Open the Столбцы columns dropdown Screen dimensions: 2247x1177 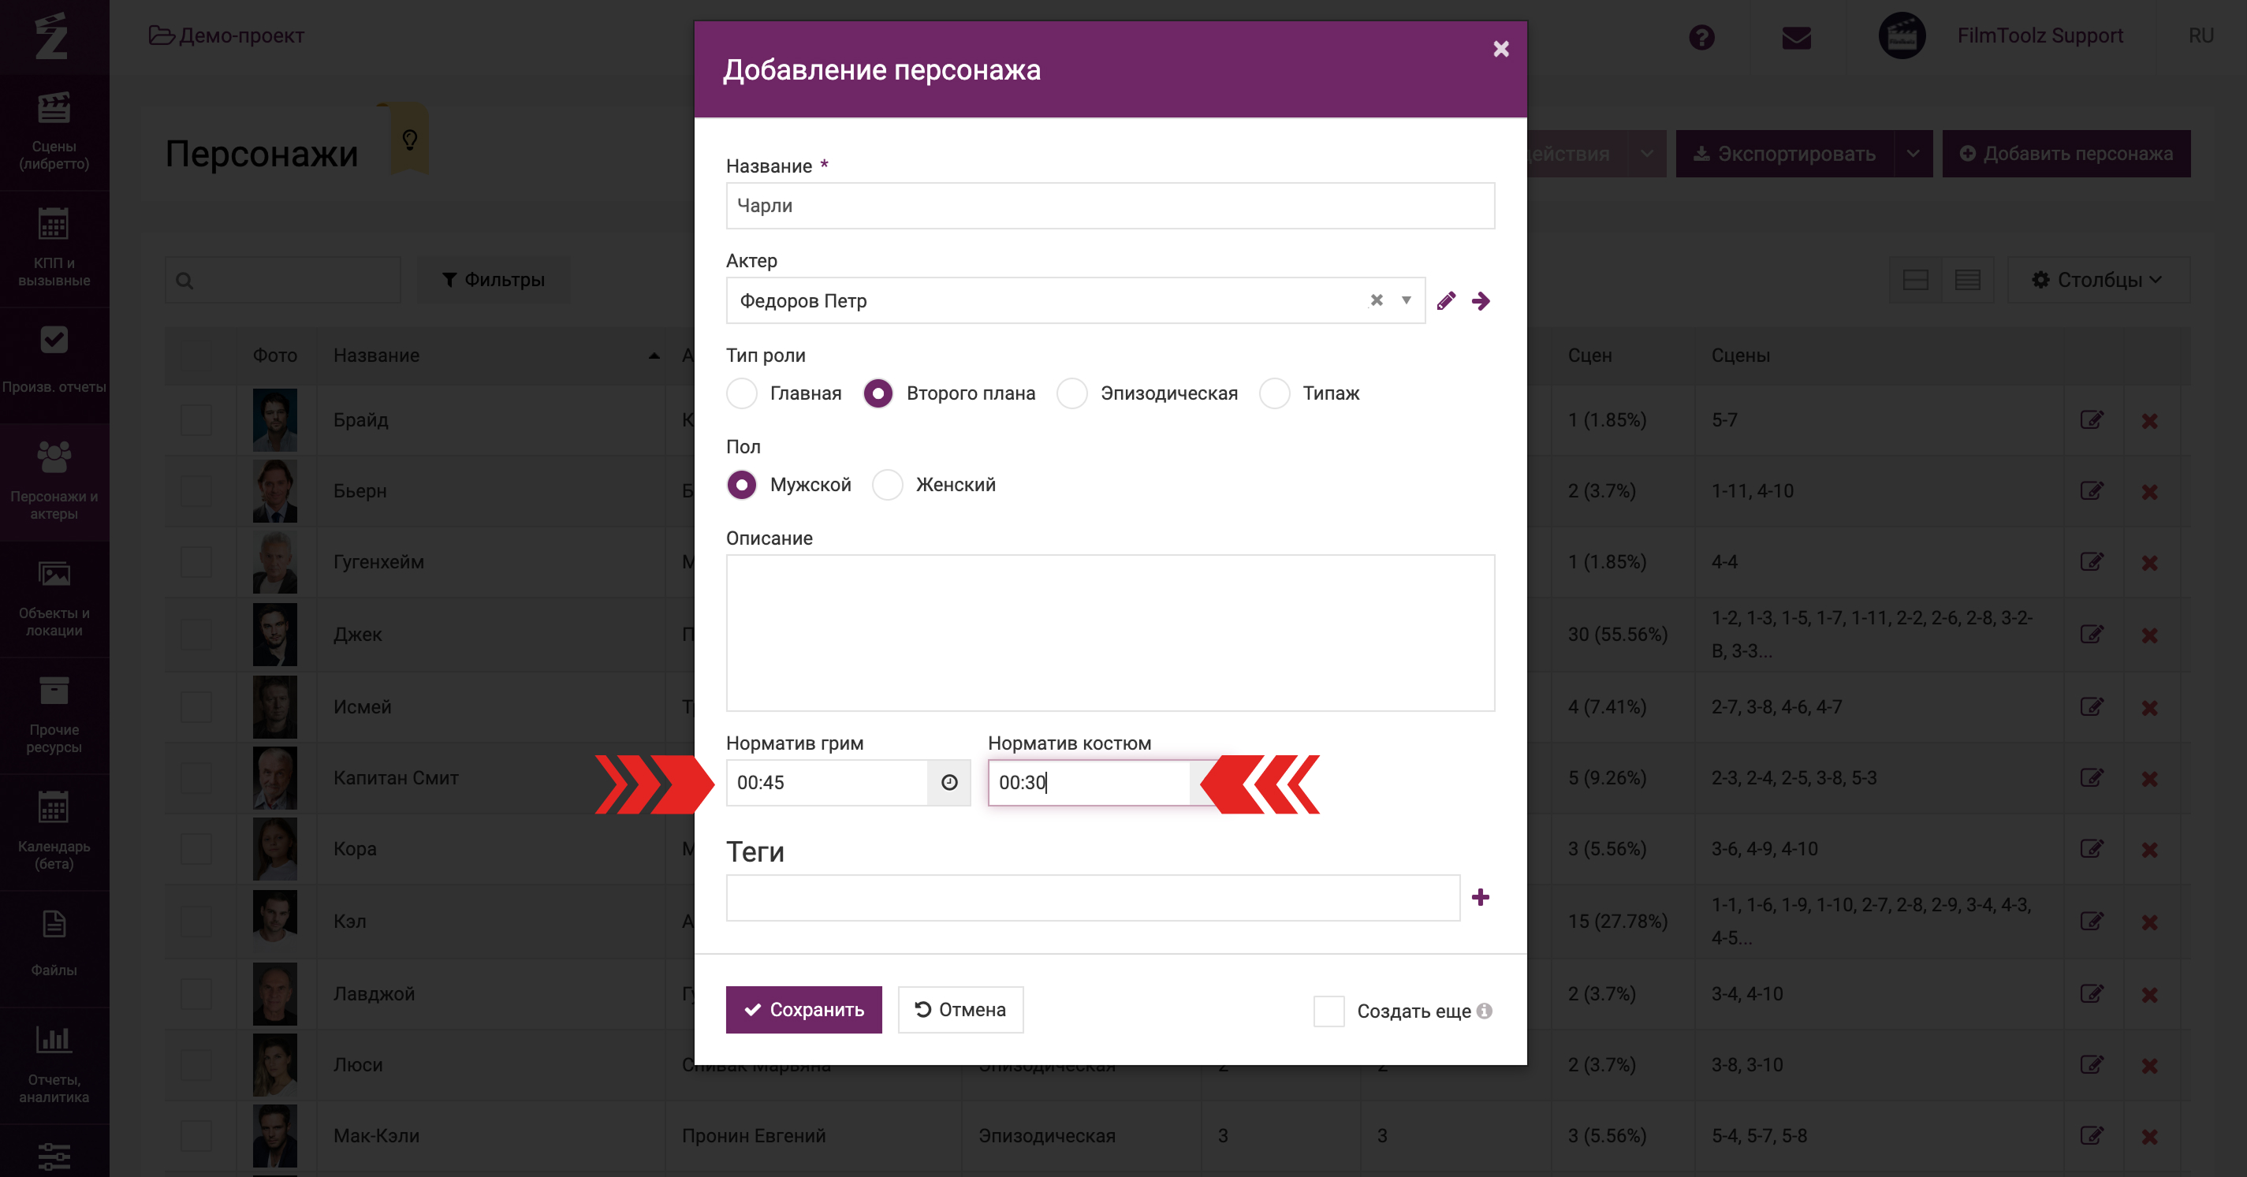(x=2097, y=280)
